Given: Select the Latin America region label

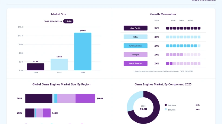Looking at the screenshot, I should click(135, 46).
